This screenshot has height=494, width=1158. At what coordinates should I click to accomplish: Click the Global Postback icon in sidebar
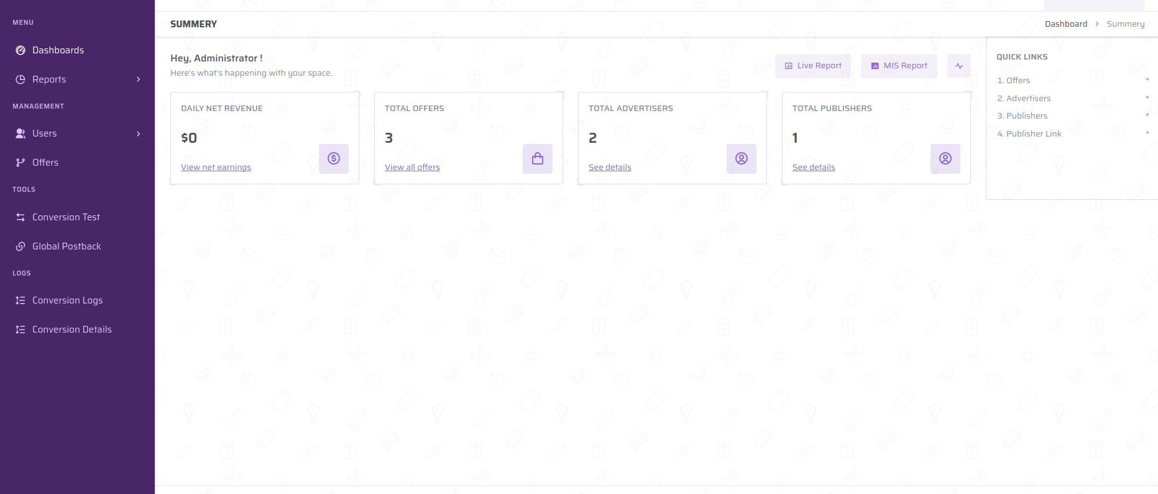click(x=21, y=246)
